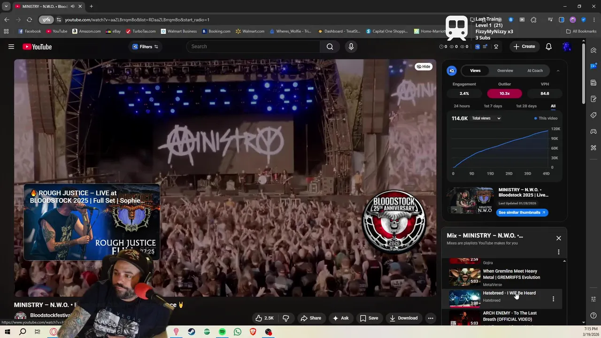Open ARCH ENEMY To The Last Breath

[x=505, y=317]
